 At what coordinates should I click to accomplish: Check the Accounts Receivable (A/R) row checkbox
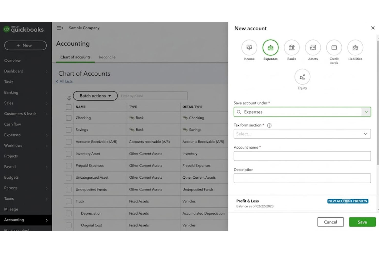[x=69, y=142]
